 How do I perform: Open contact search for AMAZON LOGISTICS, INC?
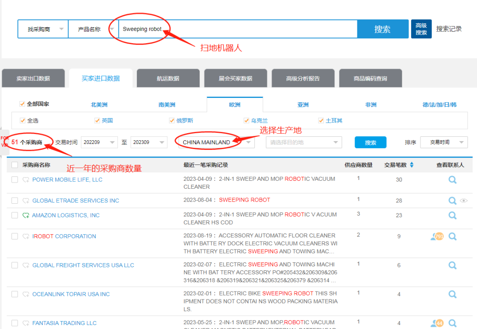click(452, 215)
